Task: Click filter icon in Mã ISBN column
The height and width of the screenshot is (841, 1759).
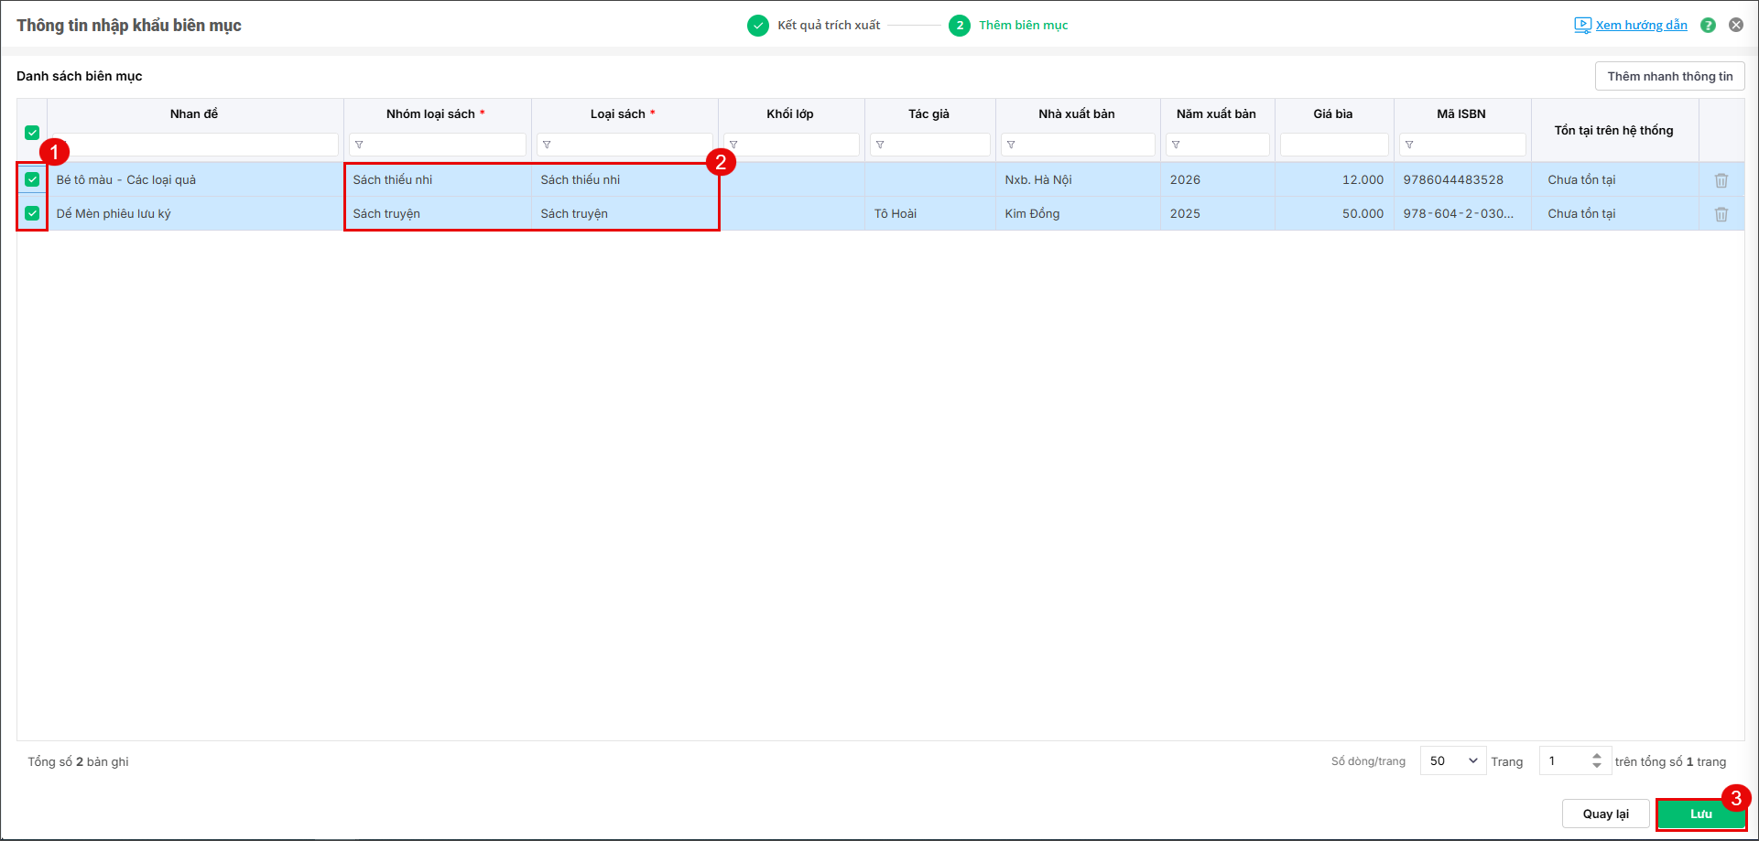Action: [x=1409, y=145]
